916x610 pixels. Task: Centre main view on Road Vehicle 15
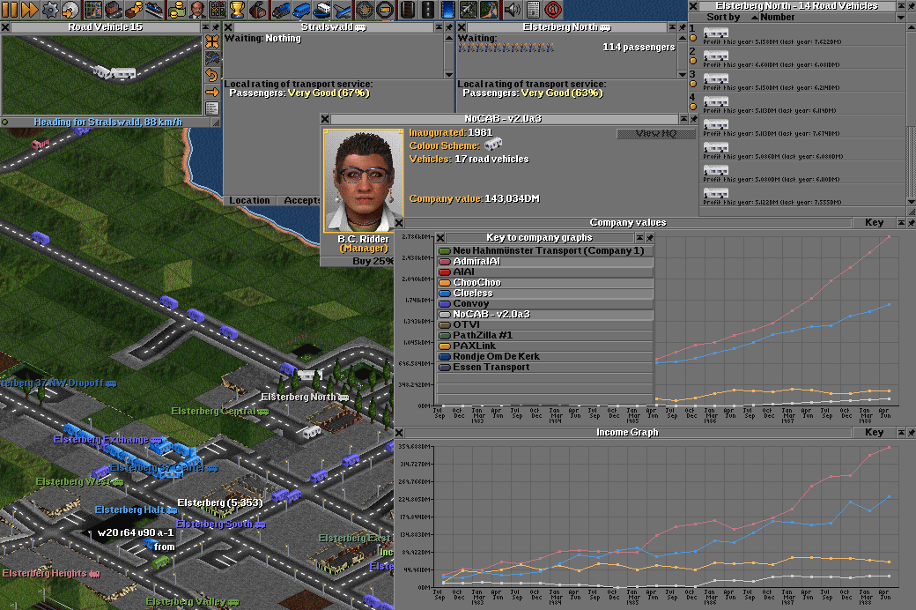(212, 41)
